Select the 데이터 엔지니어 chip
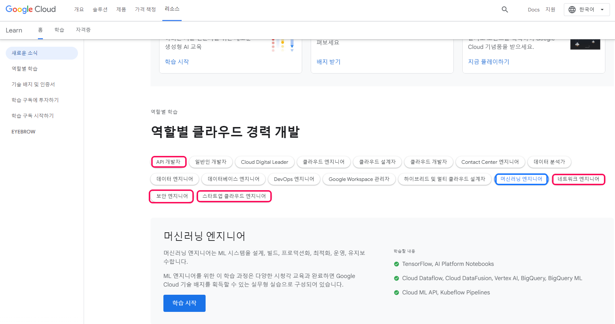 pyautogui.click(x=175, y=179)
